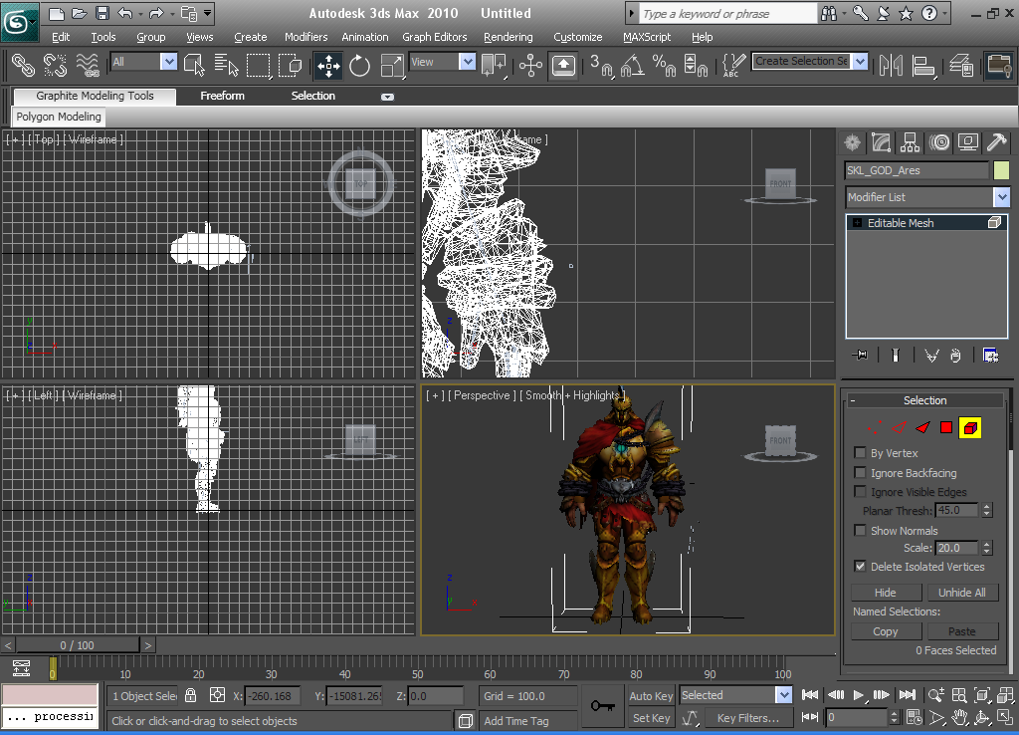Enable Show Normals checkbox
Screen dimensions: 1019x735
[x=860, y=530]
